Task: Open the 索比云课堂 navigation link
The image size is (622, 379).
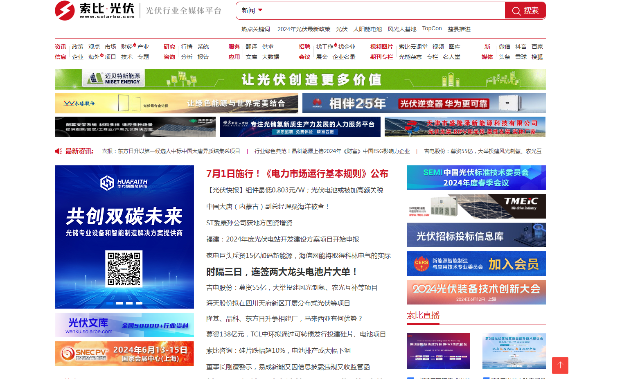Action: (413, 47)
